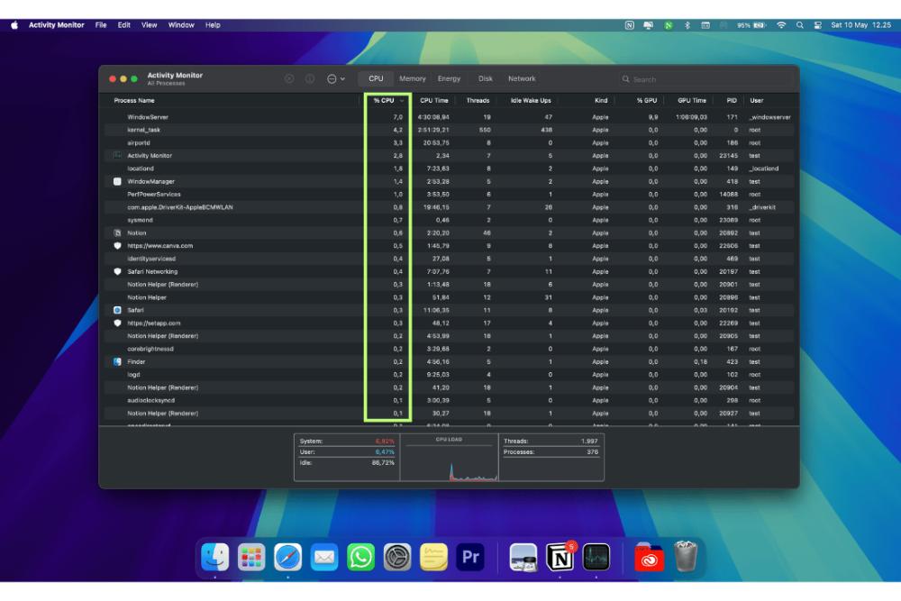This screenshot has height=601, width=901.
Task: Switch to the Disk tab
Action: click(486, 78)
